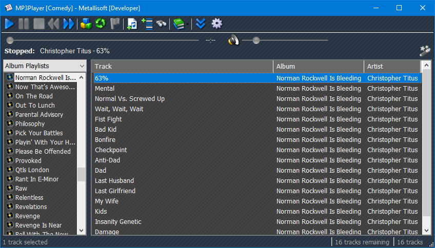Click the add music file icon

[x=132, y=24]
